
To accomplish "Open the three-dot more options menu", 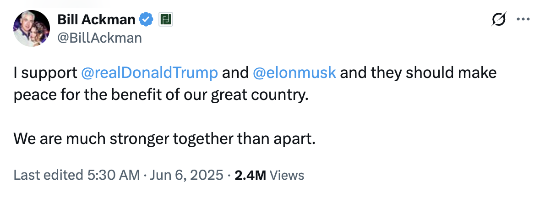I will (x=523, y=20).
